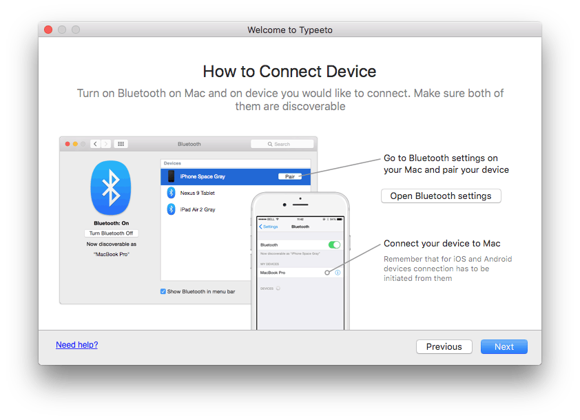Click the "How to Connect Device" title

pos(289,72)
